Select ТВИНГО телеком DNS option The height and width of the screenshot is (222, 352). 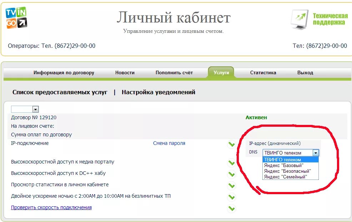click(x=291, y=160)
